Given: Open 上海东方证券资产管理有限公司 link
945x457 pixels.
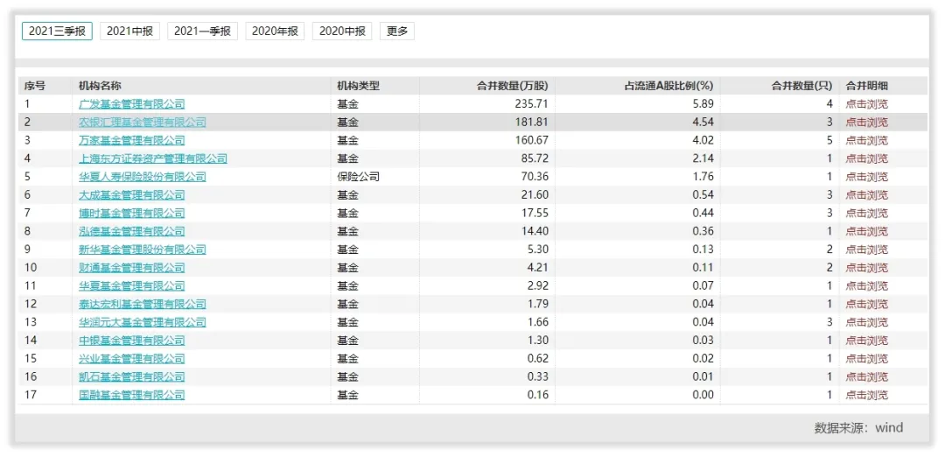Looking at the screenshot, I should coord(153,158).
